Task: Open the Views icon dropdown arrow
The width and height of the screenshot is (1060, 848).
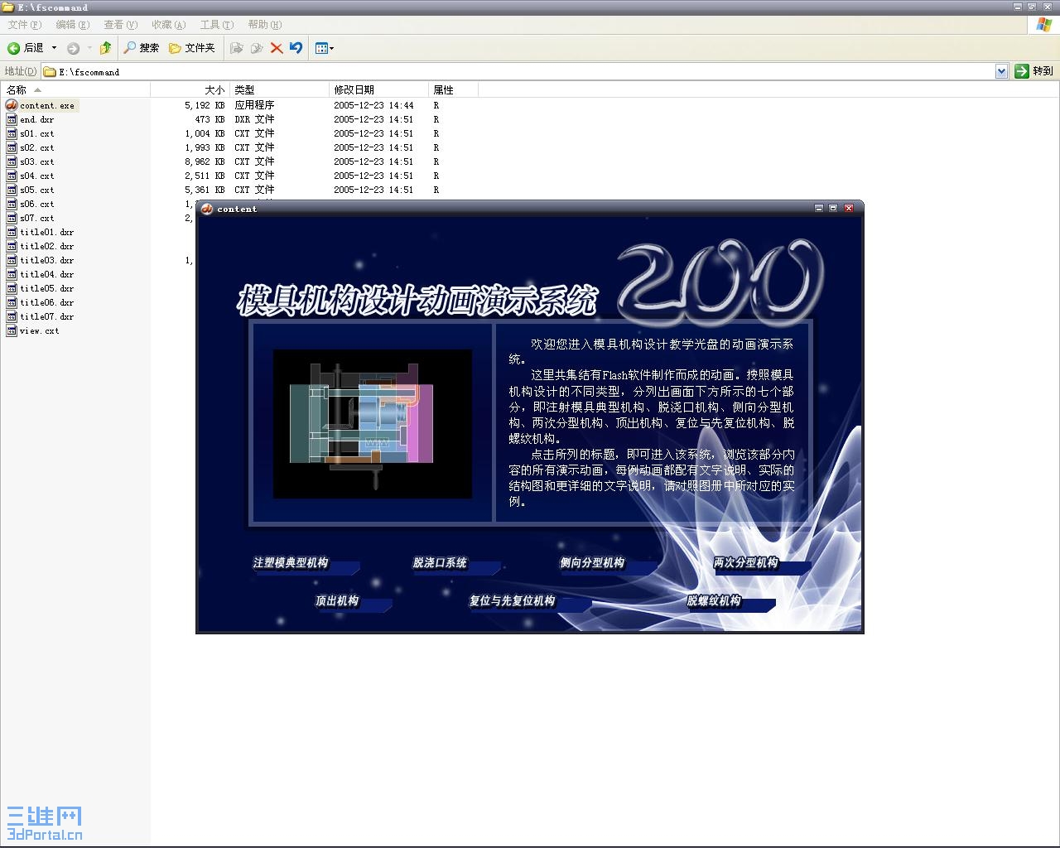Action: tap(332, 47)
